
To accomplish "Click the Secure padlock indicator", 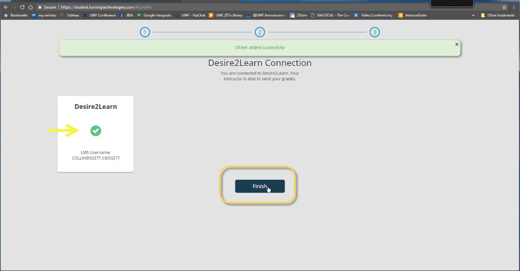I will tap(47, 7).
